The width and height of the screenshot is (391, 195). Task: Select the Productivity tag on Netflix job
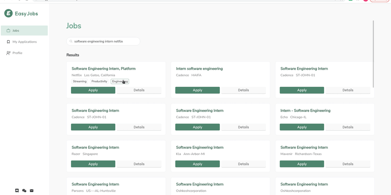(99, 82)
